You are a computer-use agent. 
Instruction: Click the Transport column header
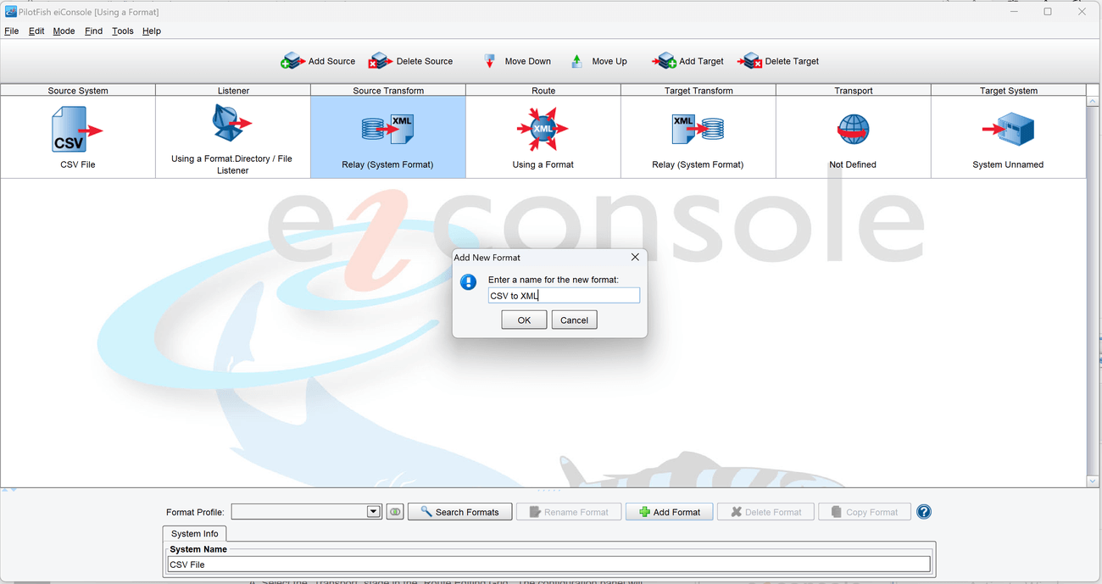(x=854, y=91)
